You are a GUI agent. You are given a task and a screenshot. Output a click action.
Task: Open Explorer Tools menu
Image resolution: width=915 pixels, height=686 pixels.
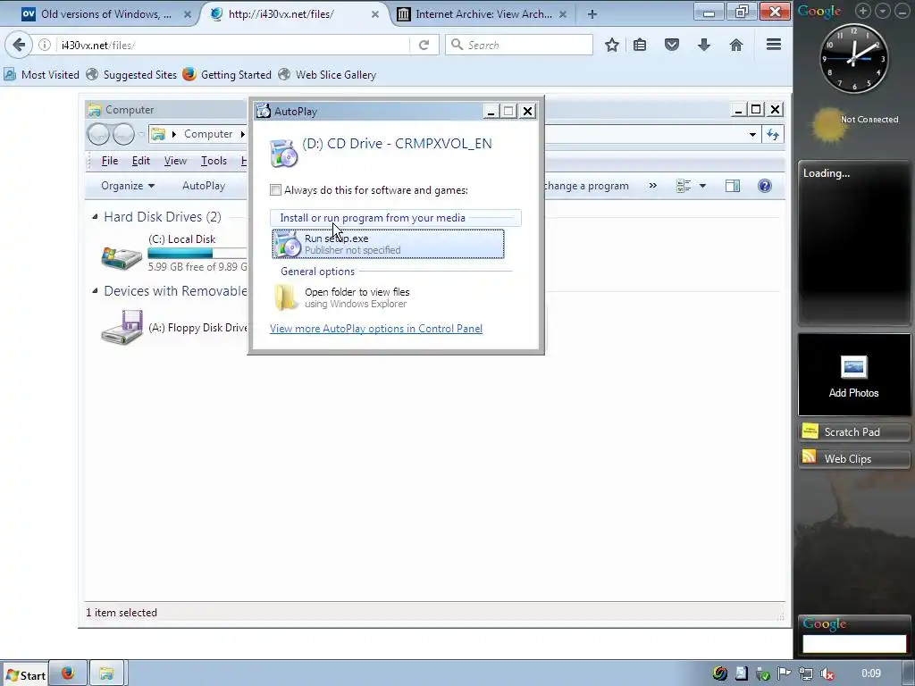tap(214, 161)
